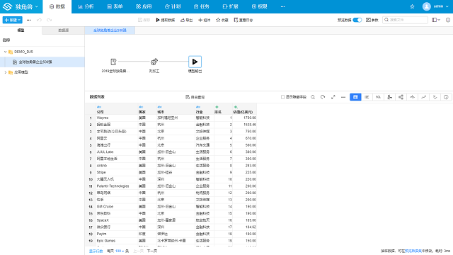Show more top navigation items via ellipsis
This screenshot has width=453, height=255.
[x=282, y=6]
